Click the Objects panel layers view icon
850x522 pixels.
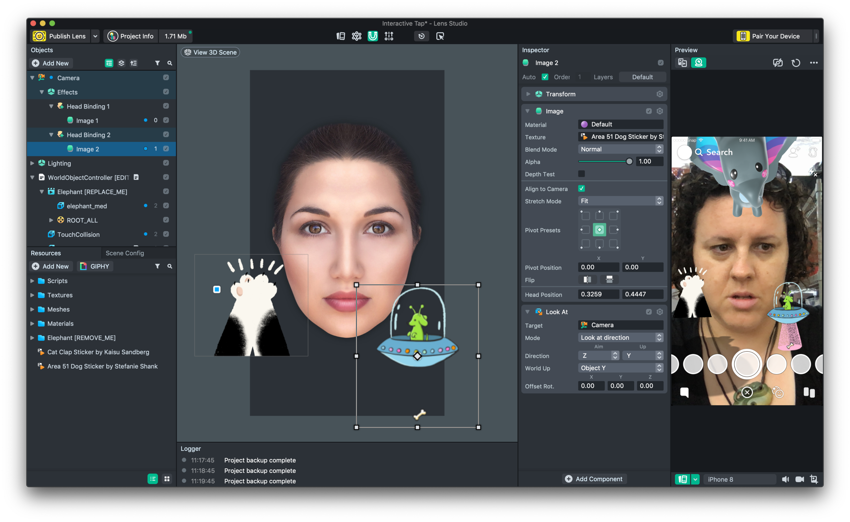(x=121, y=63)
